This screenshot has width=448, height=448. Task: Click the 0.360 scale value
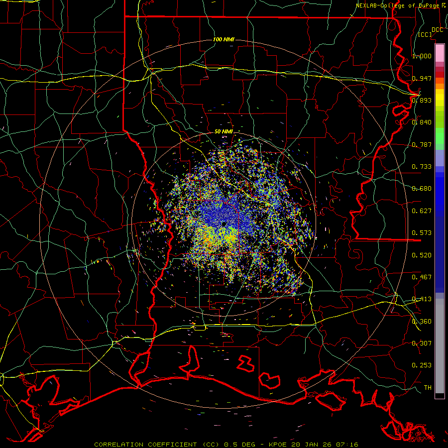pos(422,321)
